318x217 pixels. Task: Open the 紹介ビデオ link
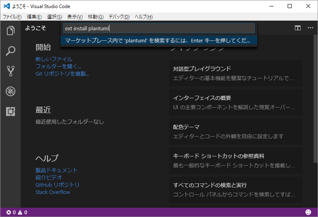(49, 177)
